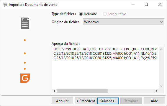Maximize the import dialog window
This screenshot has height=106, width=167.
click(146, 4)
